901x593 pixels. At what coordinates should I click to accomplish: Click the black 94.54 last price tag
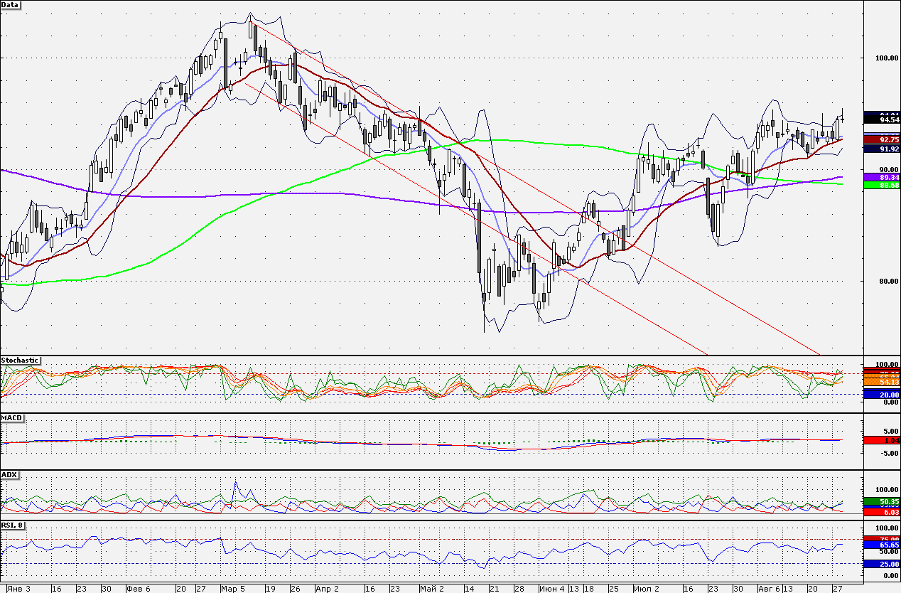[x=883, y=121]
